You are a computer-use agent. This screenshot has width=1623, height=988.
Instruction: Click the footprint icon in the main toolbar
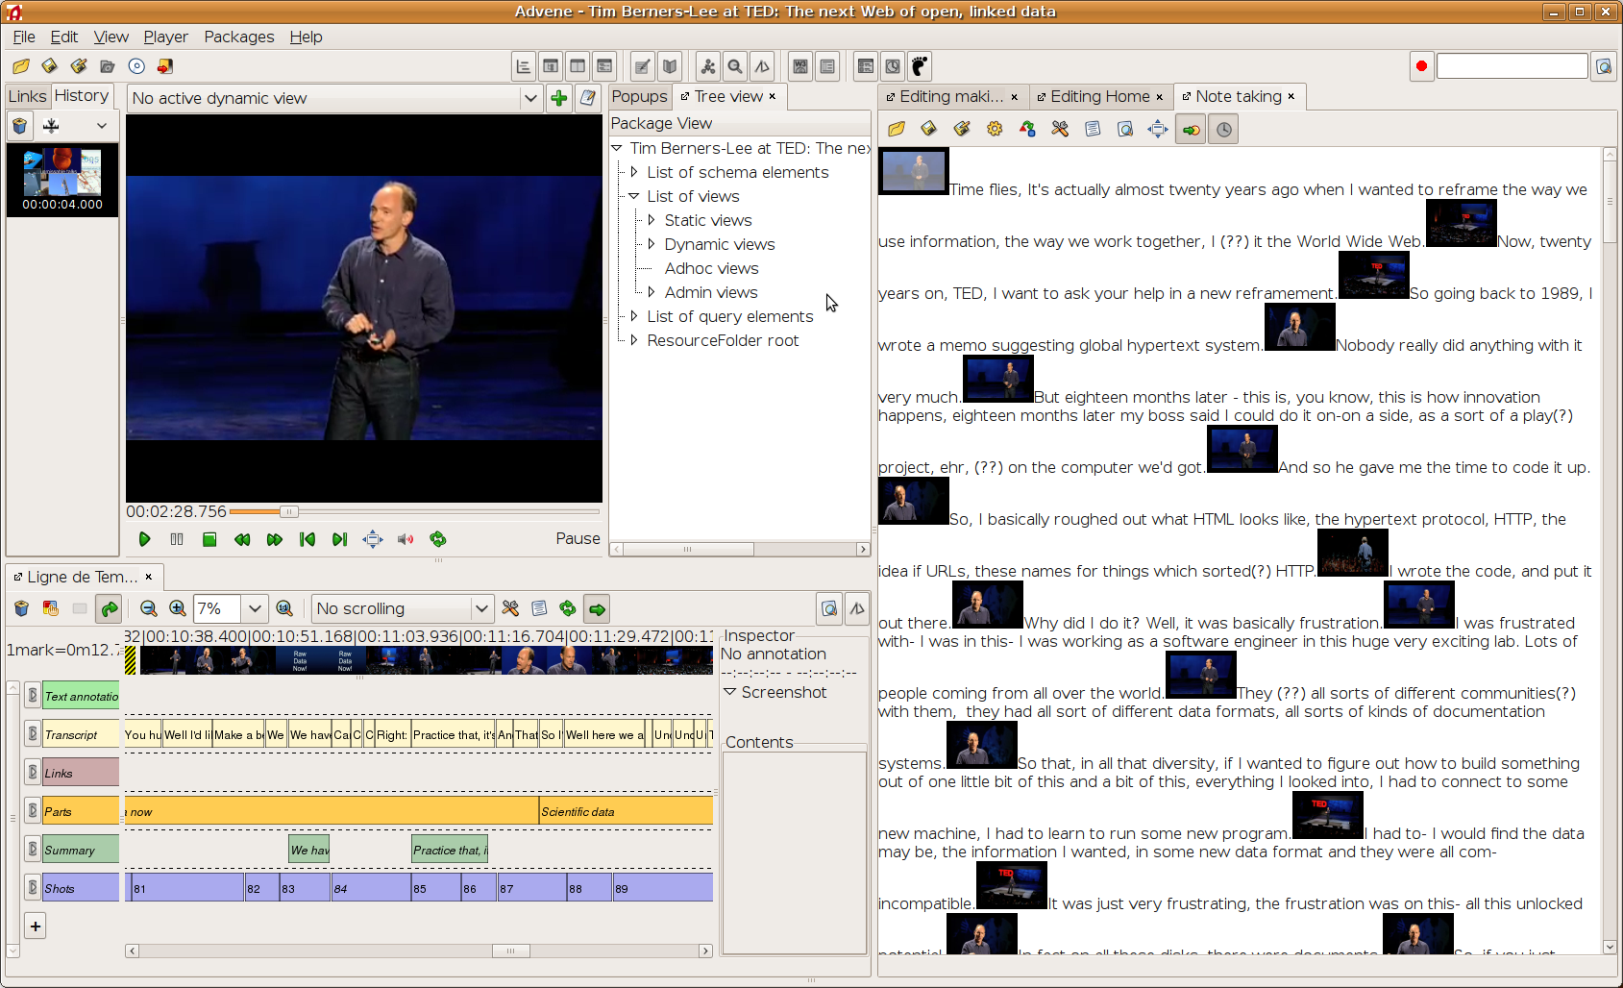920,66
